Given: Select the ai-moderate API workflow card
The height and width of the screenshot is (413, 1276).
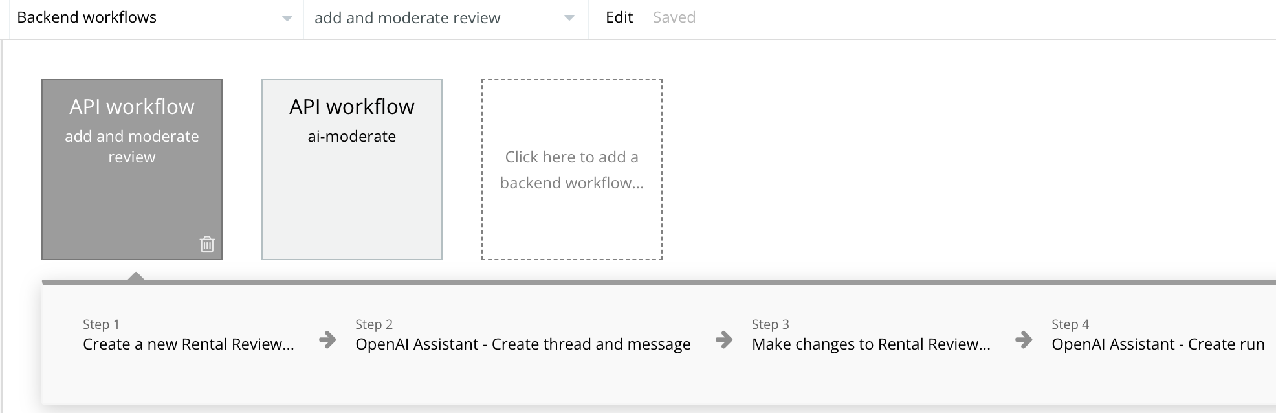Looking at the screenshot, I should coord(352,170).
